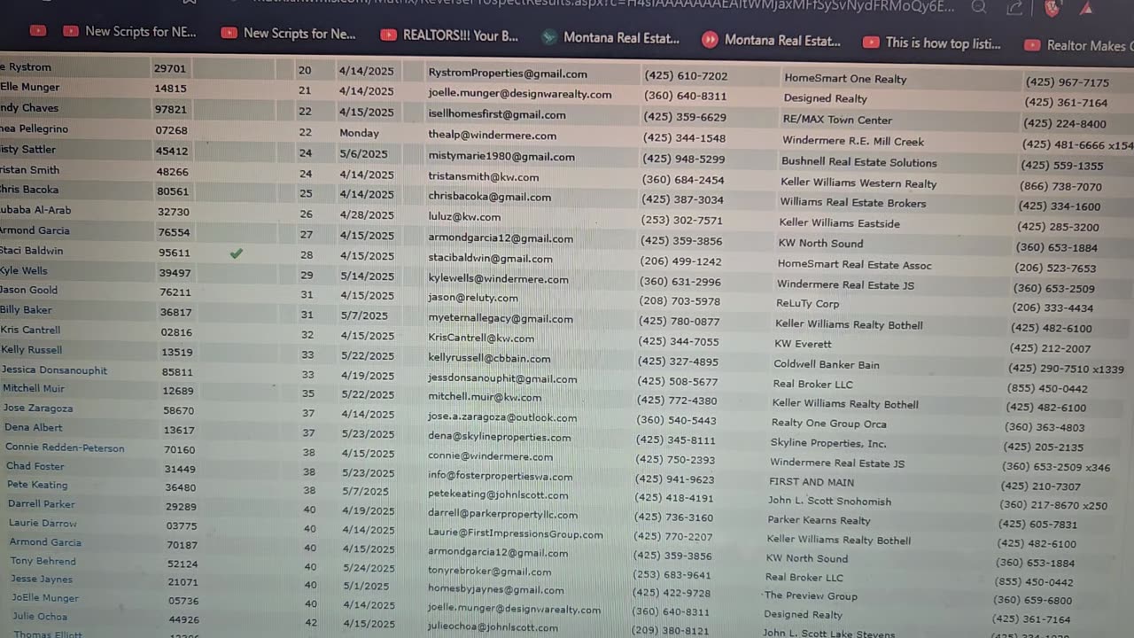Click the email mistymarie1980@gmail.com

tap(501, 157)
